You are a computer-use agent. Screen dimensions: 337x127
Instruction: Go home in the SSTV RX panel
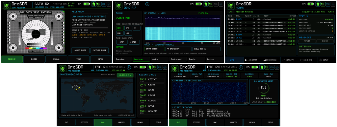click(94, 4)
